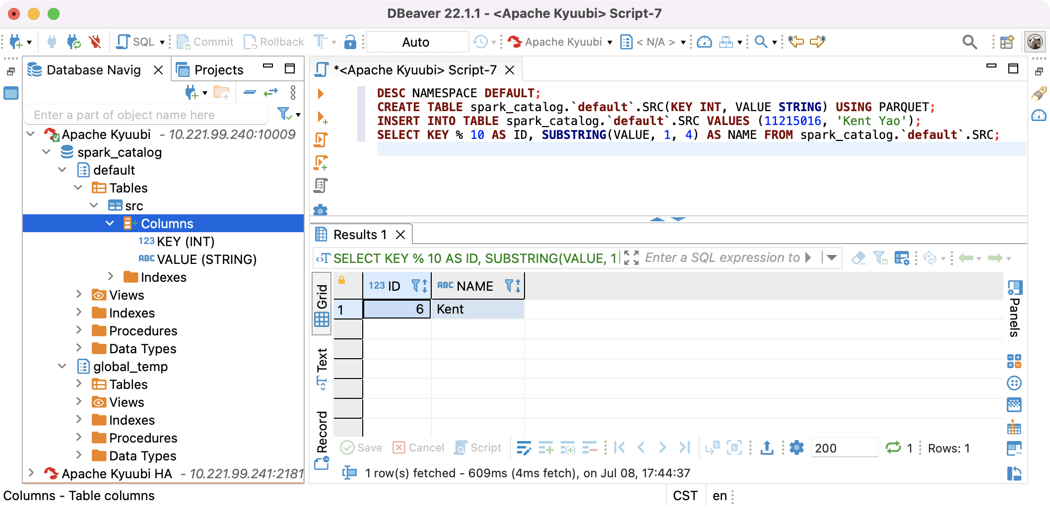
Task: Execute SQL statement with the orange arrow
Action: tap(321, 93)
